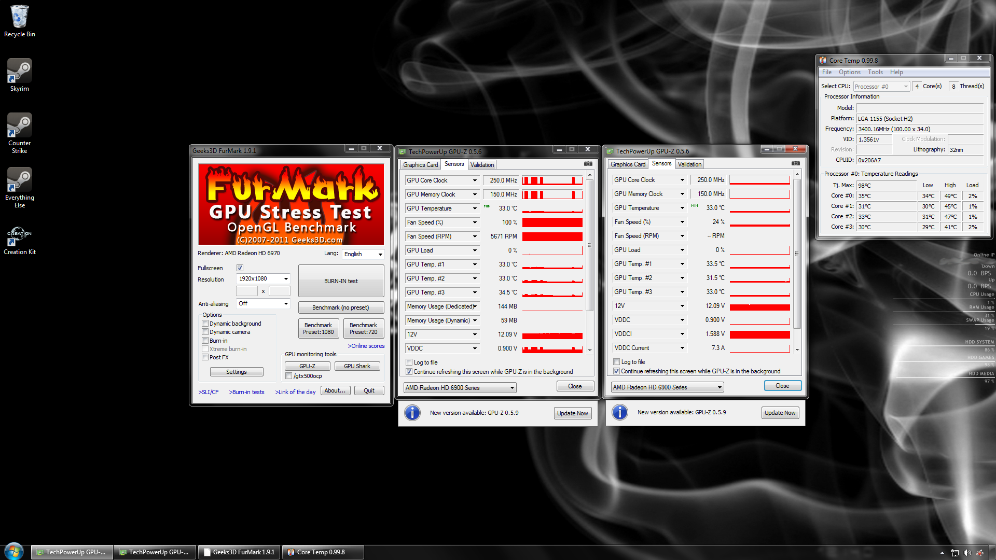Viewport: 996px width, 560px height.
Task: Enable Post FX checkbox
Action: [205, 357]
